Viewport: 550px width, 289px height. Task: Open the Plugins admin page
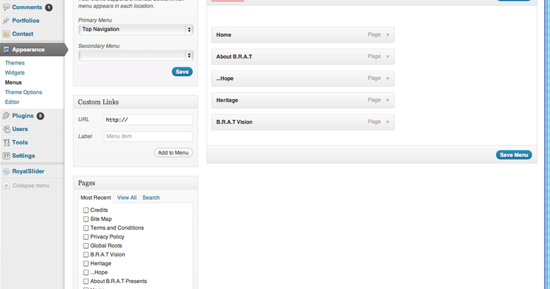coord(23,116)
